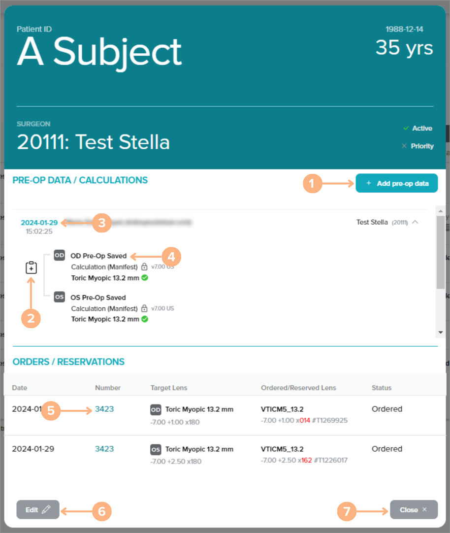Click the OD badge in the first order row
This screenshot has width=450, height=533.
tap(156, 409)
